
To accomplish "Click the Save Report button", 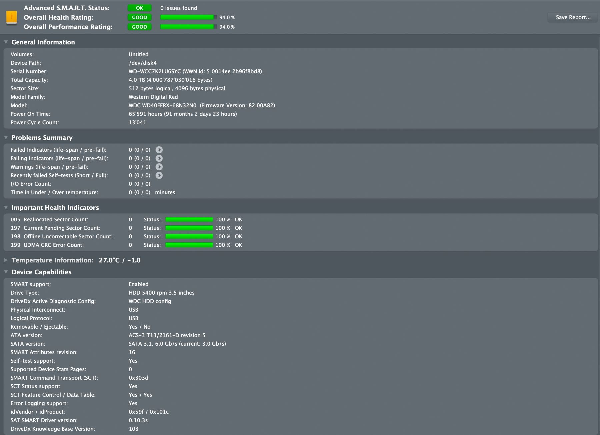I will 573,17.
